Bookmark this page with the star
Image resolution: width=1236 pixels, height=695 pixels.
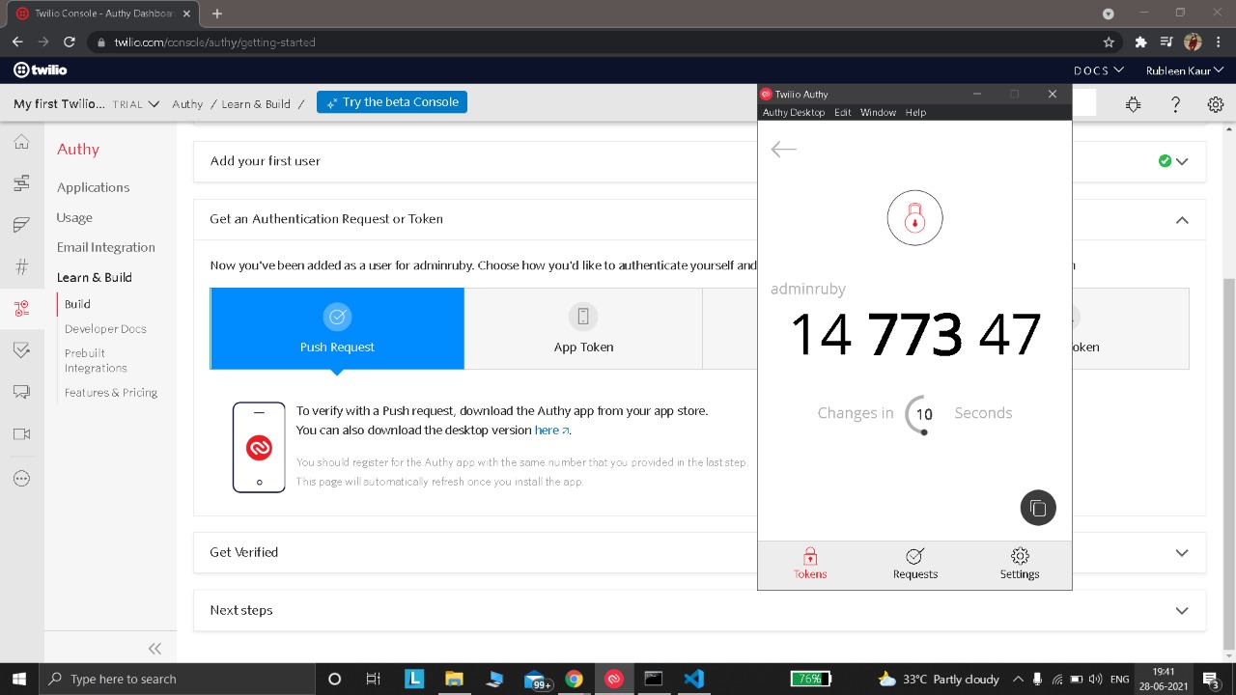click(x=1109, y=42)
